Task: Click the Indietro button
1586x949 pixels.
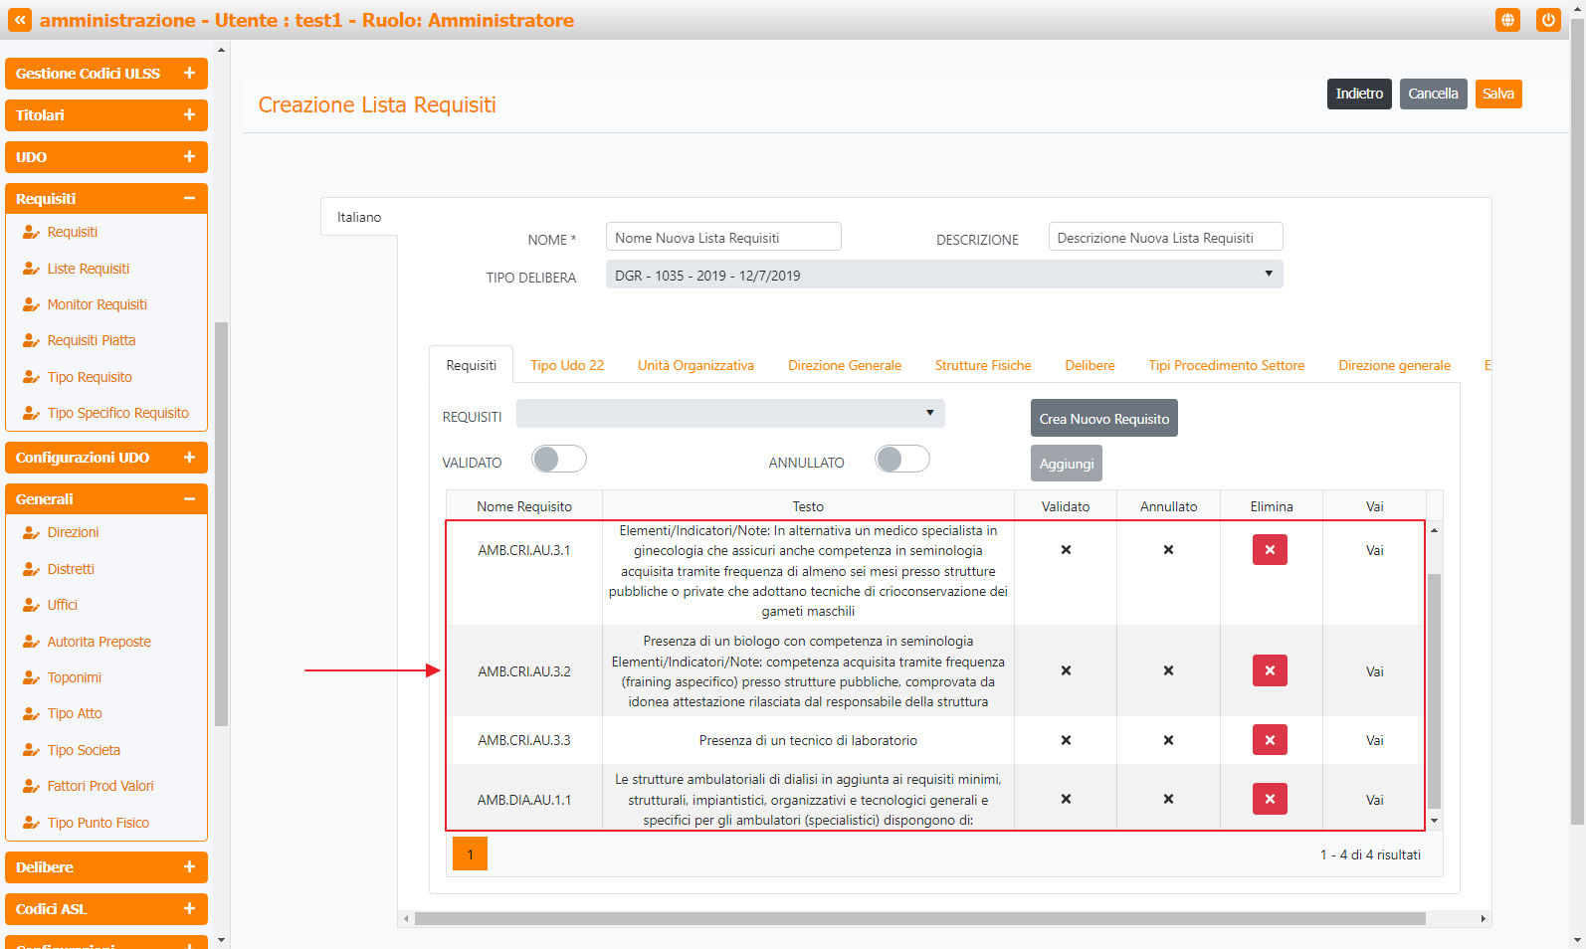Action: (x=1359, y=94)
